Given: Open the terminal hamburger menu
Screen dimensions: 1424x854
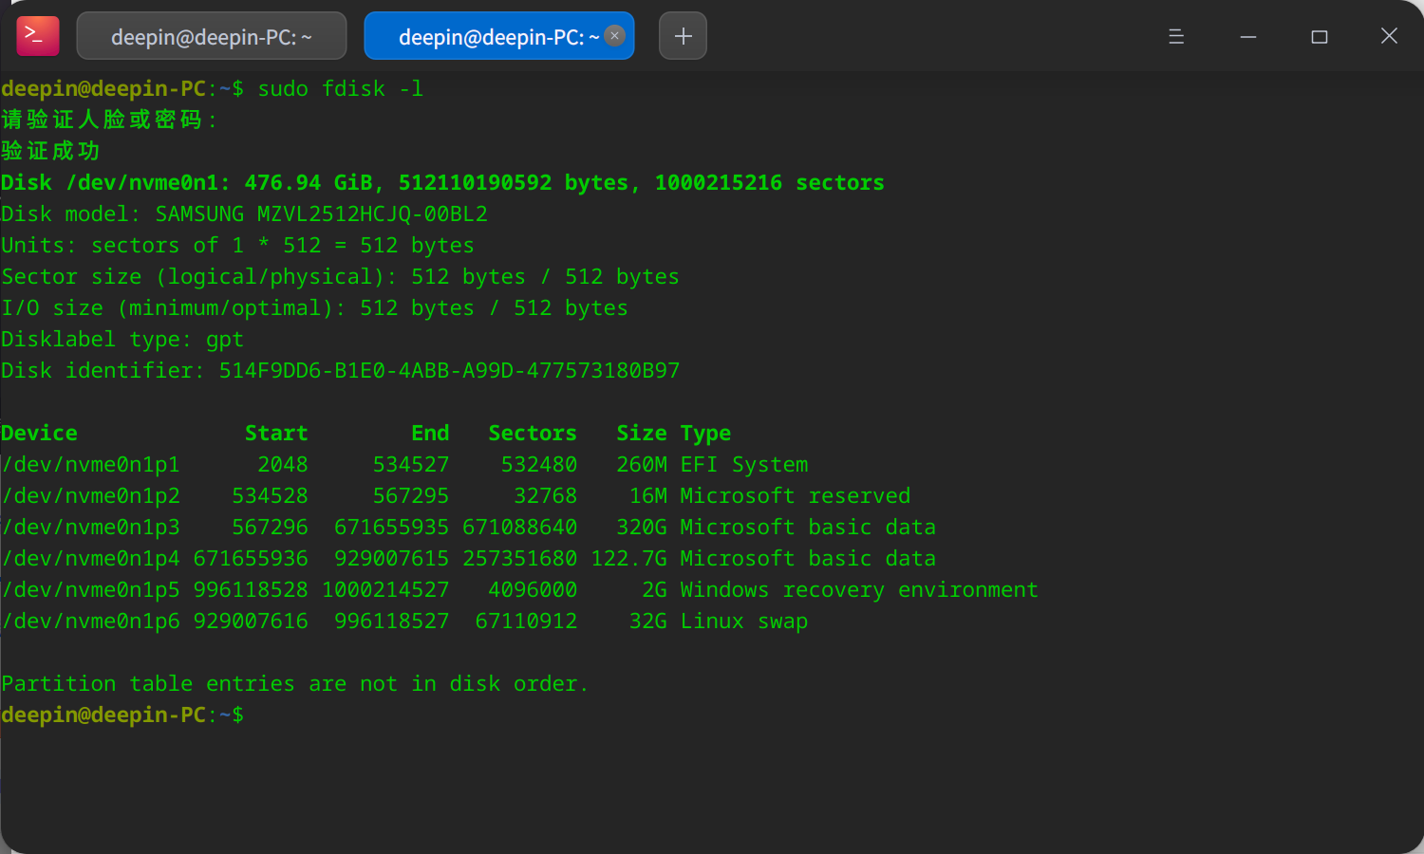Looking at the screenshot, I should click(1176, 35).
